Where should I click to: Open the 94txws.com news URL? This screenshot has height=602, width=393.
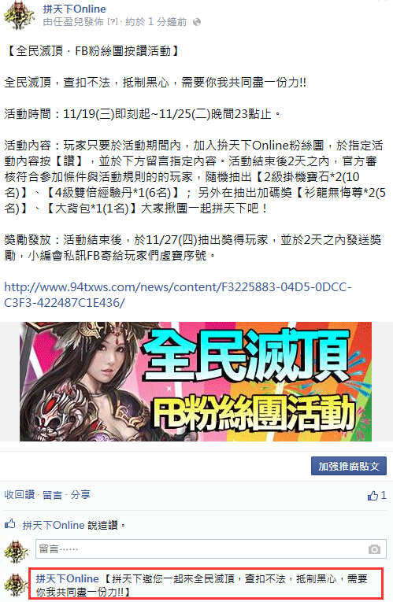pyautogui.click(x=177, y=295)
